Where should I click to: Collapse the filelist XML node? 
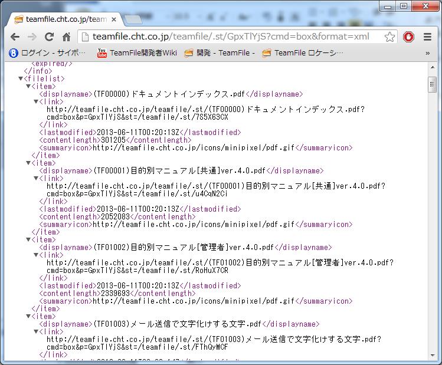[x=21, y=78]
